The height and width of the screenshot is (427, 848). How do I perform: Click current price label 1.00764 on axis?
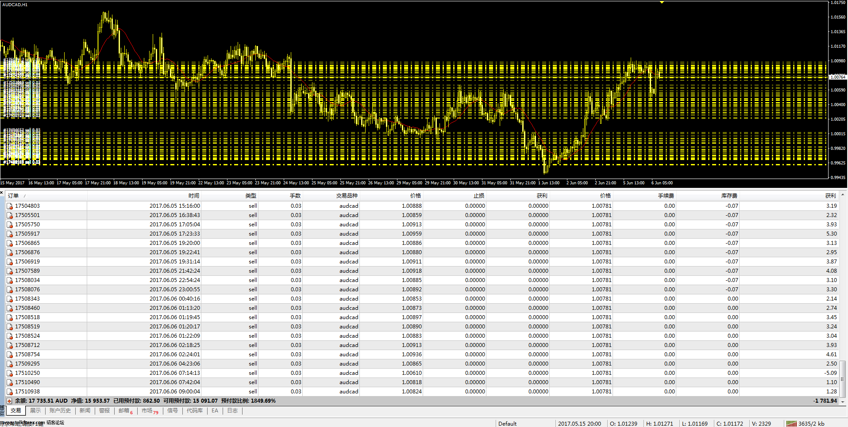(x=837, y=77)
